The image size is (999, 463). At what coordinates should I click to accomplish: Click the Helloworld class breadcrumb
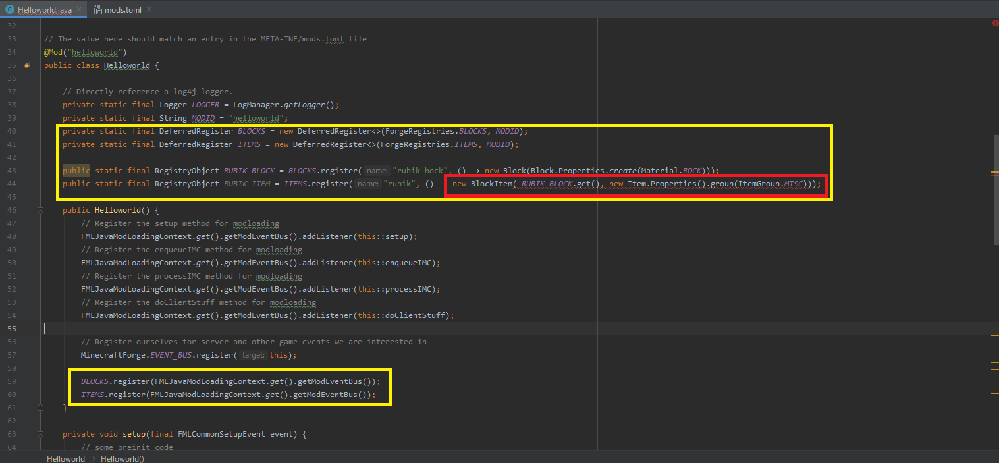click(x=66, y=458)
